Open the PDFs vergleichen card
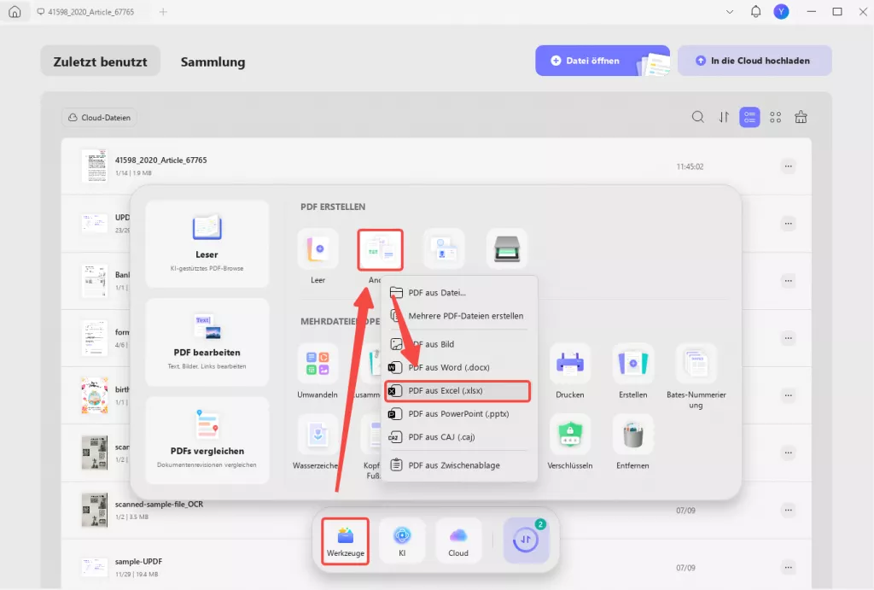 [207, 440]
